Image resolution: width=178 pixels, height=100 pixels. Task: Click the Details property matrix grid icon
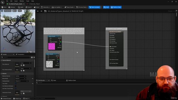tap(32, 57)
